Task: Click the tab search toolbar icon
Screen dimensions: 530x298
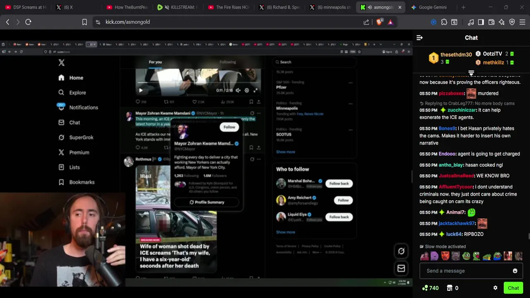Action: coord(454,22)
